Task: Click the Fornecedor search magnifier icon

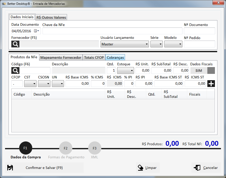Action: 15,44
